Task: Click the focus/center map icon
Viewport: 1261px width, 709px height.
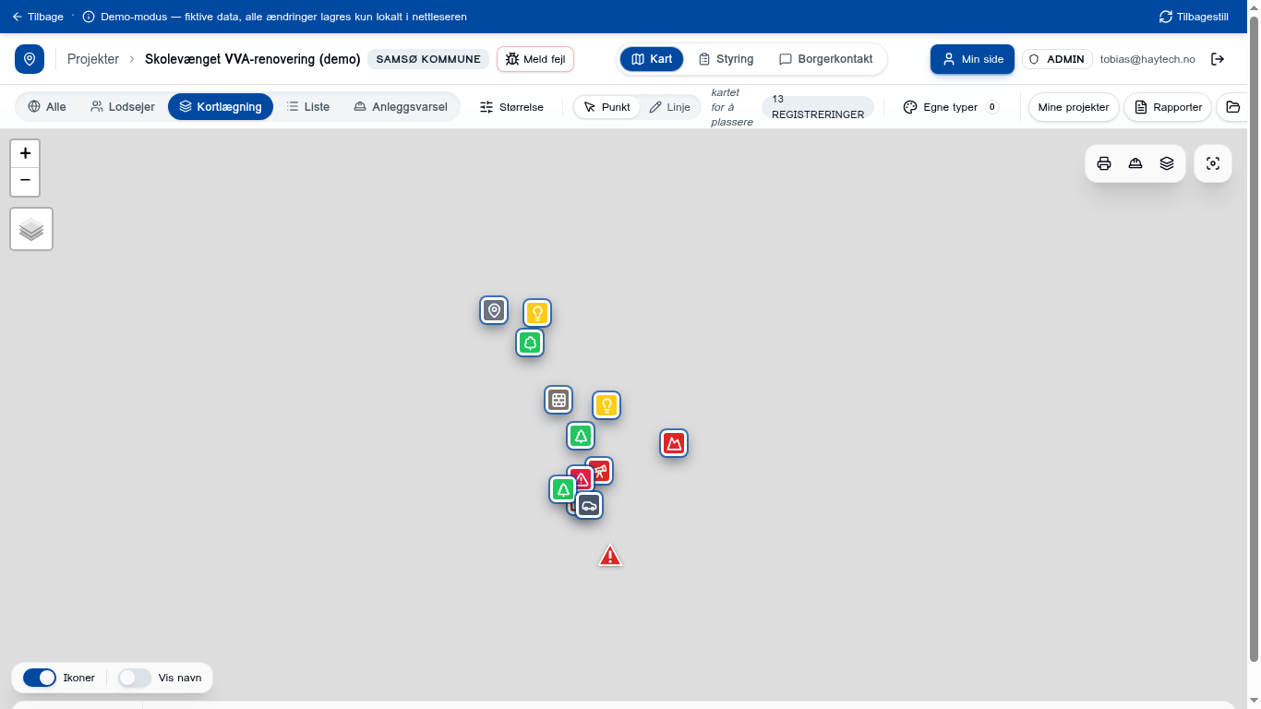Action: pos(1213,163)
